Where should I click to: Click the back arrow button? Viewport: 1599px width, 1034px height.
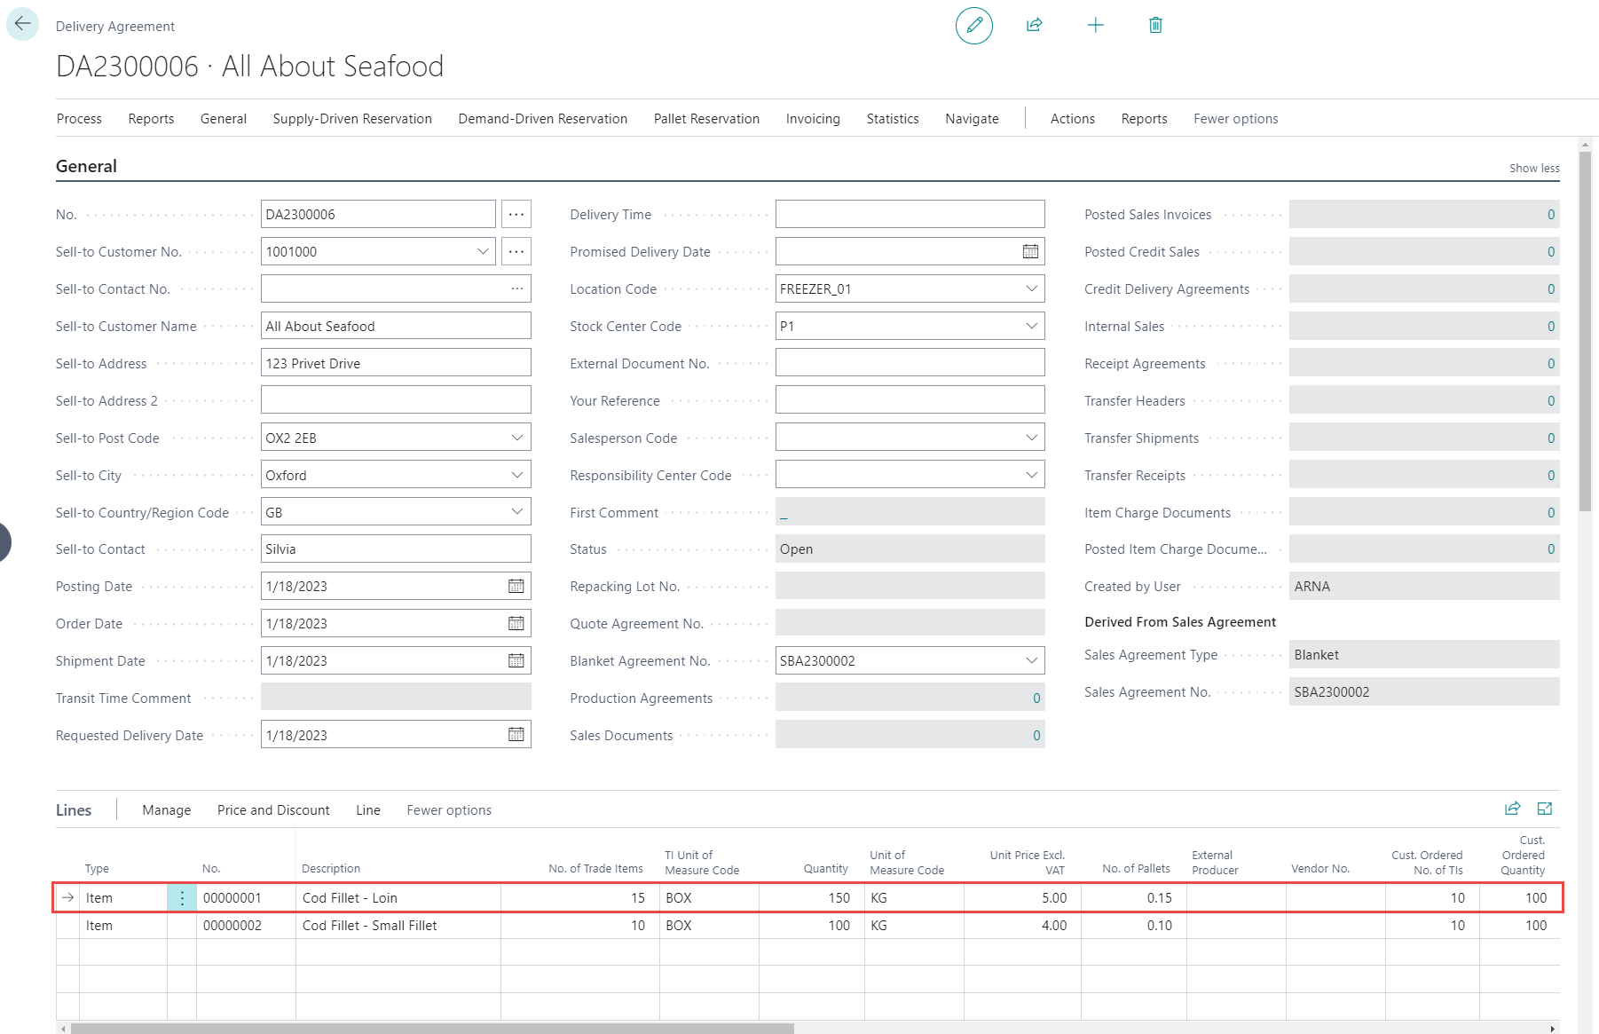(22, 24)
